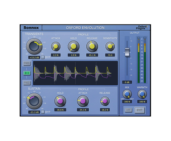Click the Sustain Release value 18.2 %
This screenshot has height=141, width=171.
[105, 110]
